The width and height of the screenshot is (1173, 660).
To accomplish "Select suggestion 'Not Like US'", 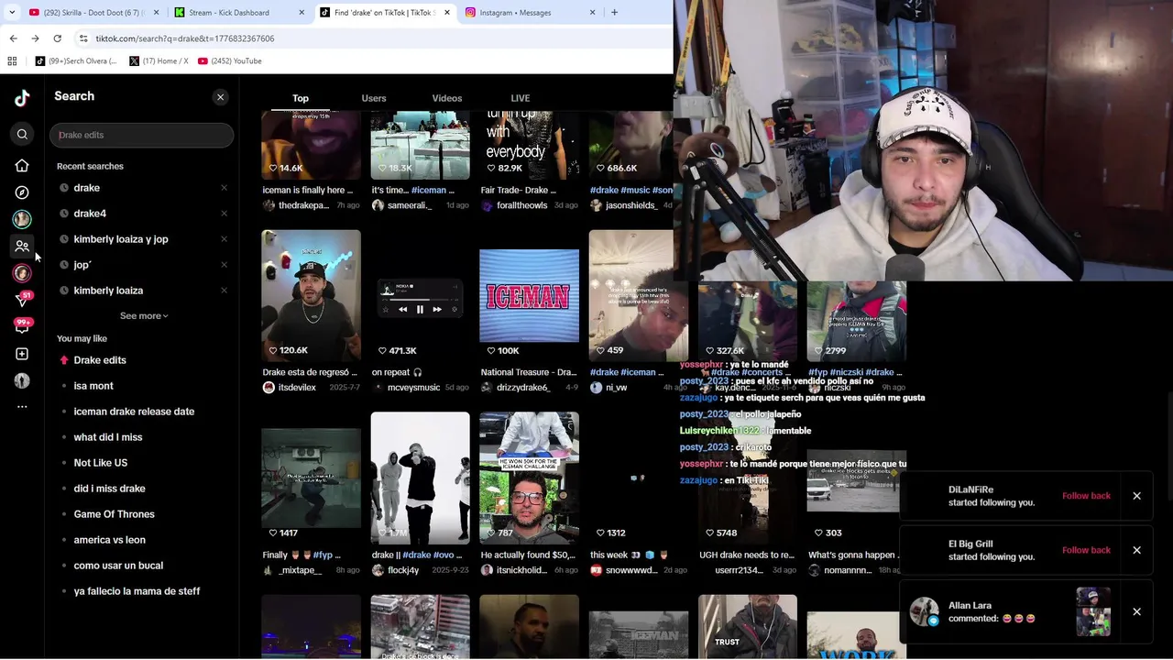I will pos(101,463).
